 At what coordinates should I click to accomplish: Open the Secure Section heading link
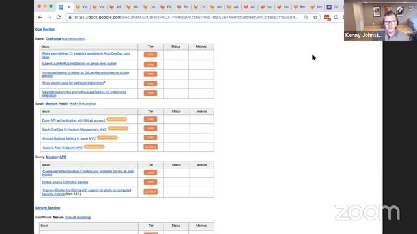(48, 208)
